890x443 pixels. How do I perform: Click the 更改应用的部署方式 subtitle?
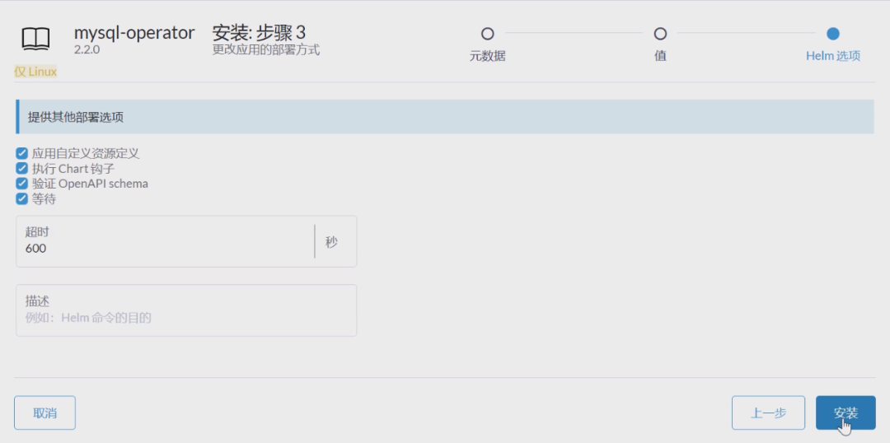point(266,50)
